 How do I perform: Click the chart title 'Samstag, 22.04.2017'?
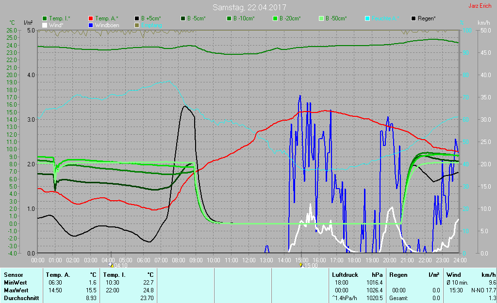(x=249, y=7)
